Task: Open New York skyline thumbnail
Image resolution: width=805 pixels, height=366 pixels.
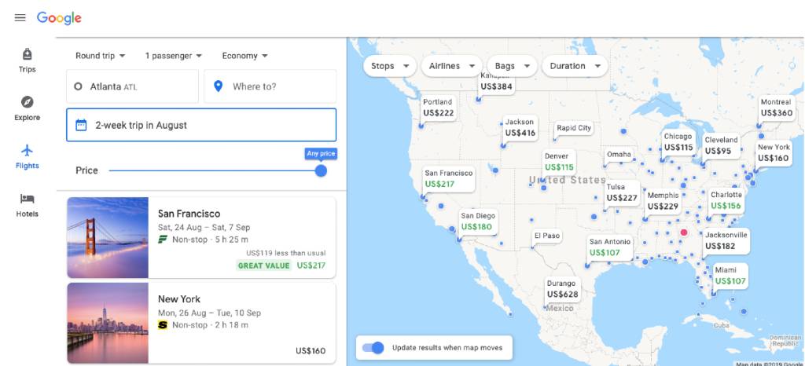Action: [x=108, y=323]
